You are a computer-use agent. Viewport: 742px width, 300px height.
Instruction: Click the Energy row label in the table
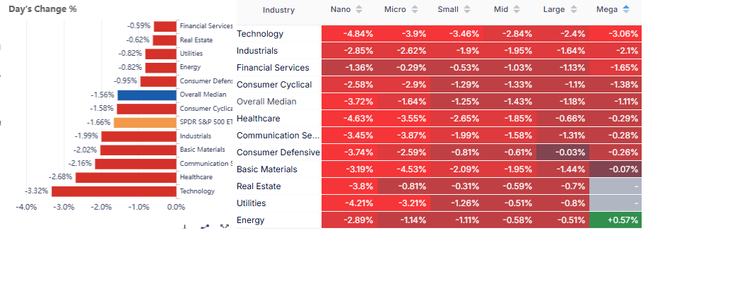(251, 220)
